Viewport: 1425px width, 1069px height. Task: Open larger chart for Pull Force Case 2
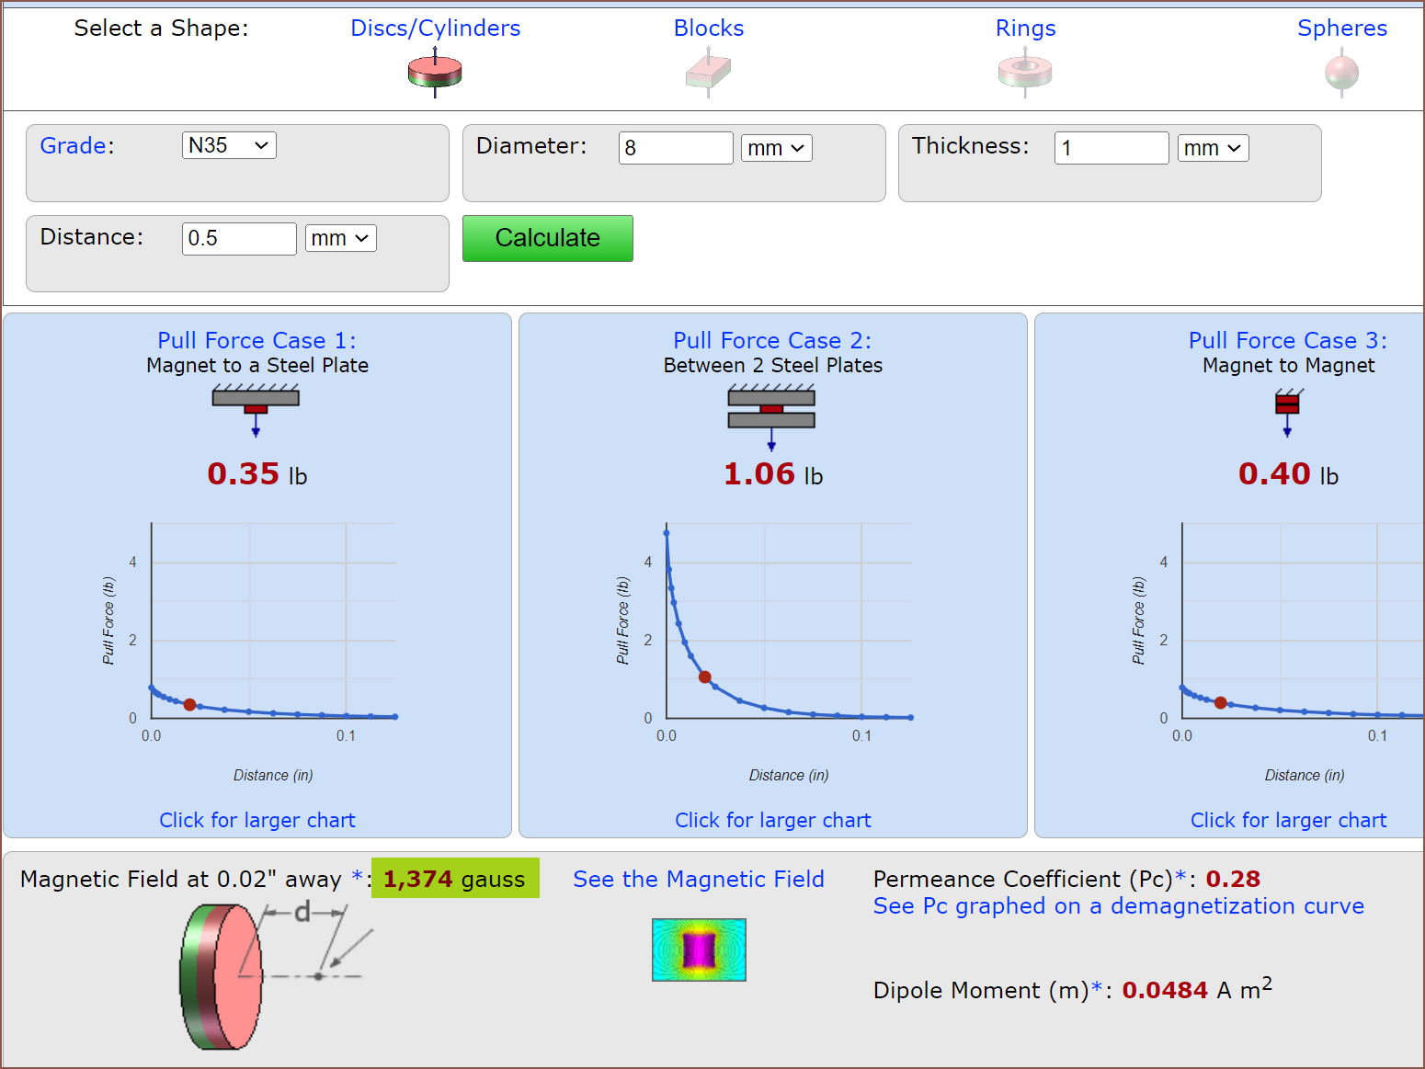[772, 820]
